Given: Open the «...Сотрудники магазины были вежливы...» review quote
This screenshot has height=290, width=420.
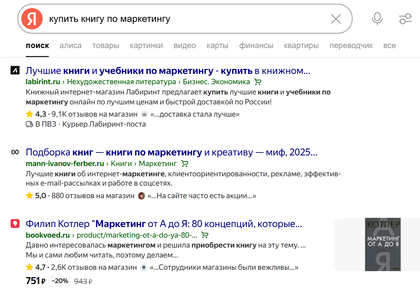Looking at the screenshot, I should [224, 267].
